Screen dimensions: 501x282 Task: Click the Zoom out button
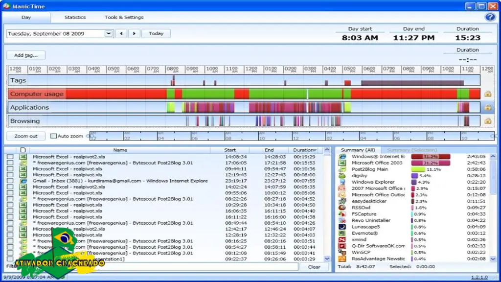[26, 136]
